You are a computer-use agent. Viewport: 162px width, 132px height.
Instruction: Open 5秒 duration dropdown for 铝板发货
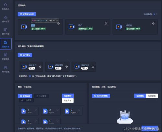[85, 68]
